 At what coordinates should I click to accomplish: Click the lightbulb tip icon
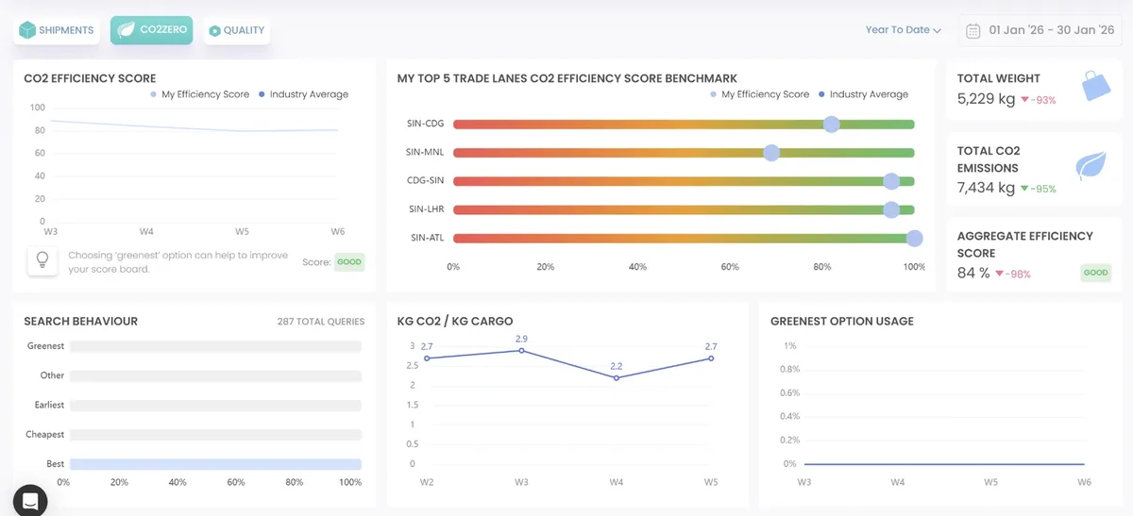(42, 261)
